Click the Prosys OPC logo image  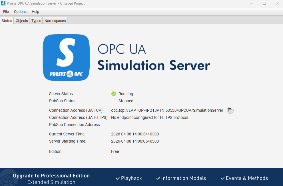[x=66, y=58]
